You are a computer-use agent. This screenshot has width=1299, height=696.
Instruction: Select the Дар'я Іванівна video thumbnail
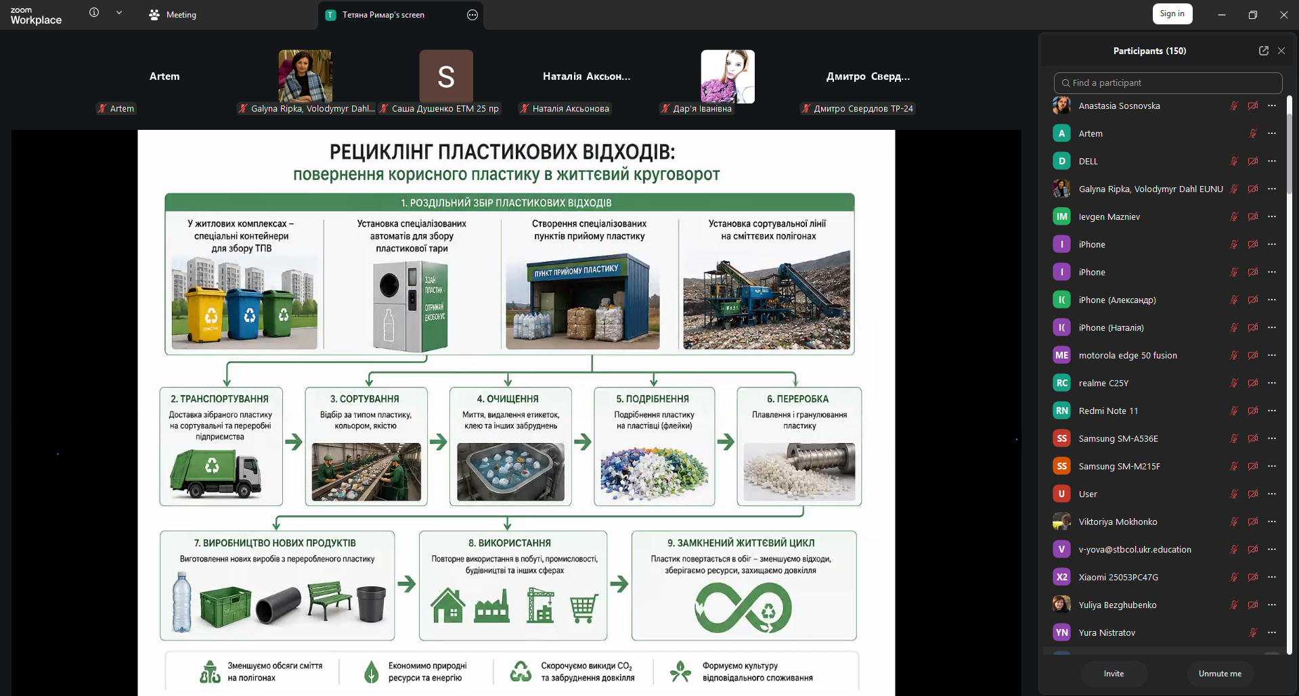point(728,76)
